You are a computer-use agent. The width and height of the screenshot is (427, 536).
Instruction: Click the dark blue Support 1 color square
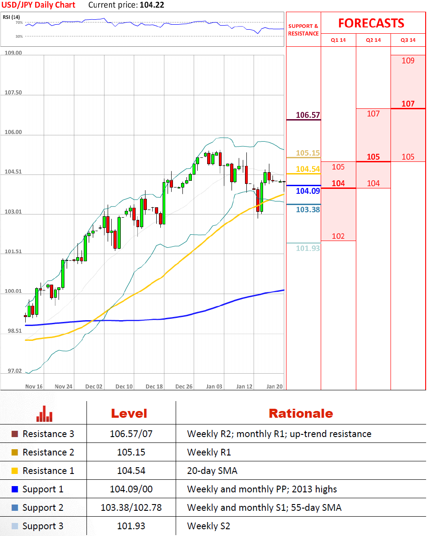14,489
